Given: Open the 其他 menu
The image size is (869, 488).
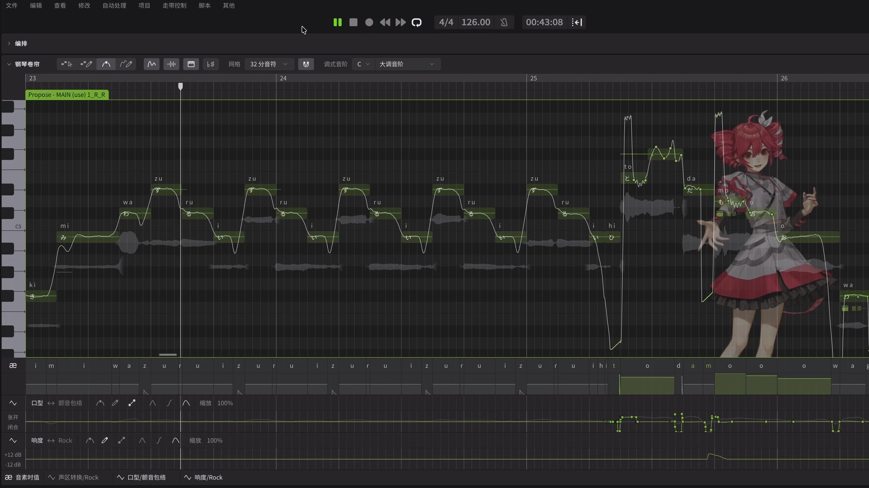Looking at the screenshot, I should [229, 5].
